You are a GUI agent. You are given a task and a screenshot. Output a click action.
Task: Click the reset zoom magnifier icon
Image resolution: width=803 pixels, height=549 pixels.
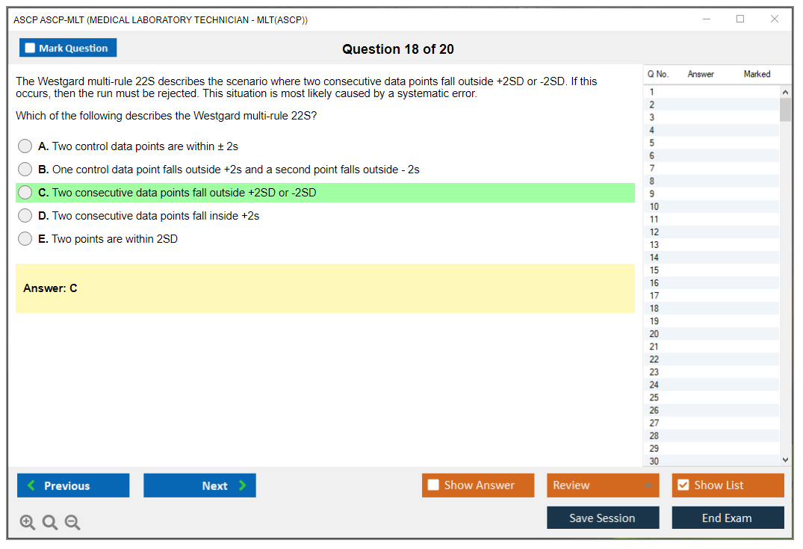click(x=50, y=522)
